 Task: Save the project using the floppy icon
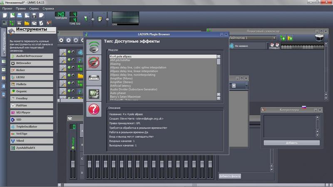click(34, 15)
